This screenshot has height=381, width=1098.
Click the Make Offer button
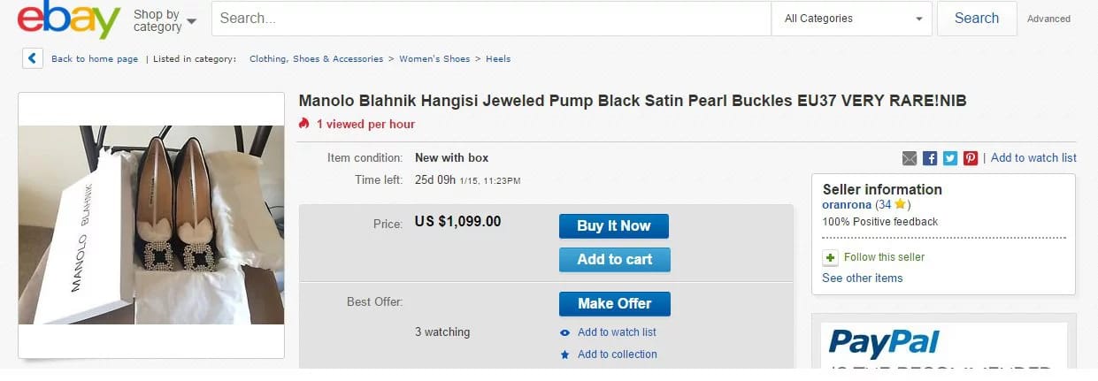[x=614, y=304]
